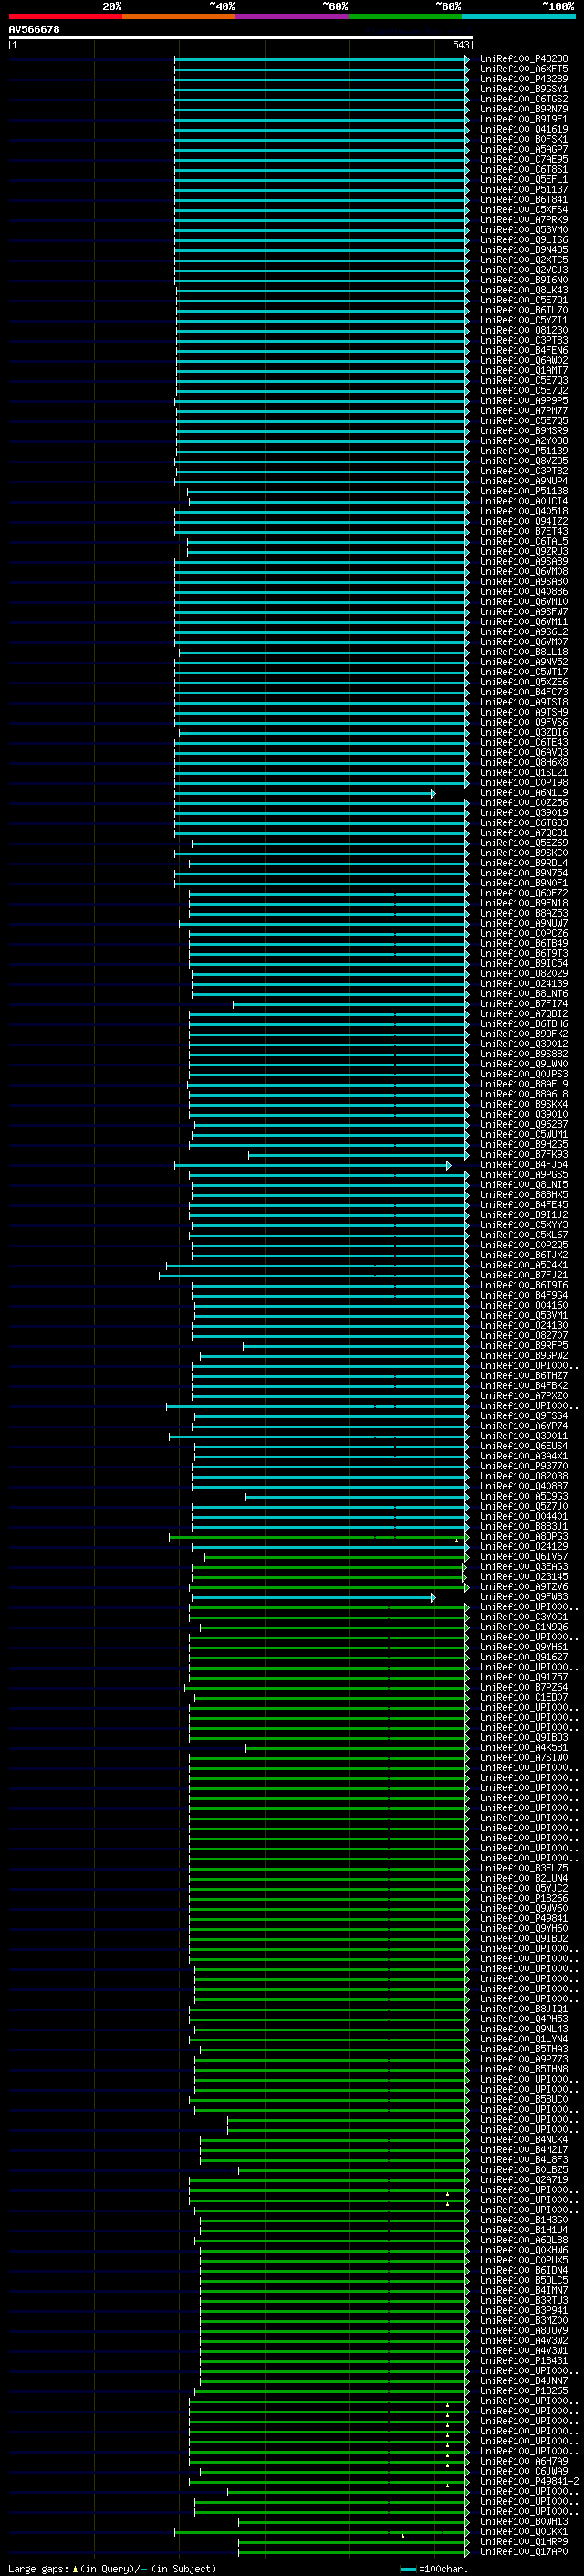The height and width of the screenshot is (2576, 584).
Task: Select the UniRef100_Q1SL21 hit label
Action: pyautogui.click(x=523, y=772)
